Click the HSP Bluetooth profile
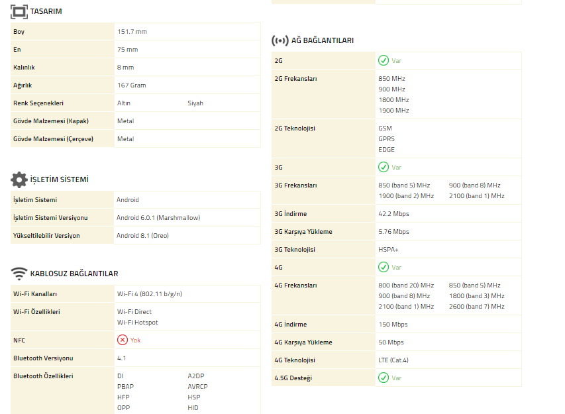The height and width of the screenshot is (414, 565). click(x=194, y=397)
